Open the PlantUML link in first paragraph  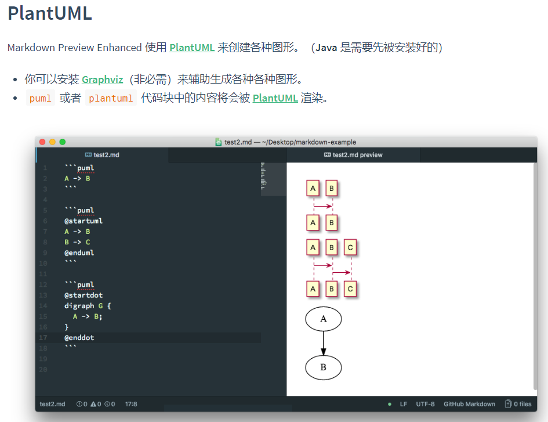coord(192,47)
